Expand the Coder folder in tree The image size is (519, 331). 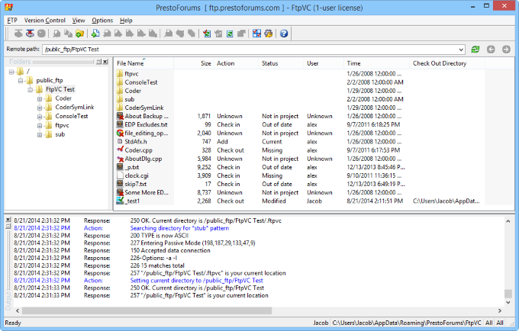tap(40, 98)
